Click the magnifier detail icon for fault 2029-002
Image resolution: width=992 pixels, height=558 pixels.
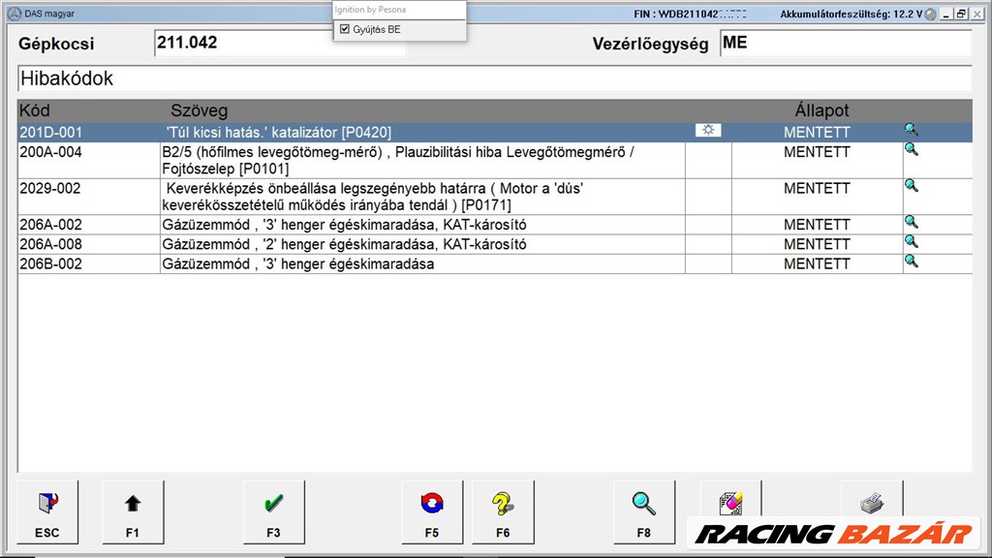[911, 186]
